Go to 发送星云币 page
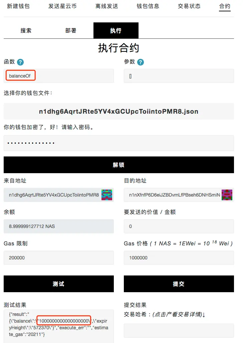 pos(62,6)
